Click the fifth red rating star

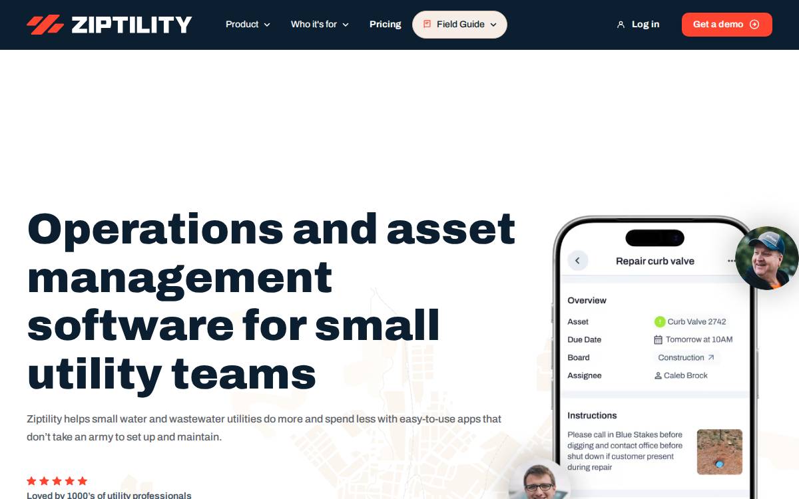pos(83,480)
